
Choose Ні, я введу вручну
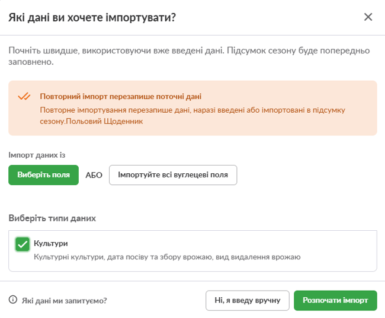tap(247, 300)
